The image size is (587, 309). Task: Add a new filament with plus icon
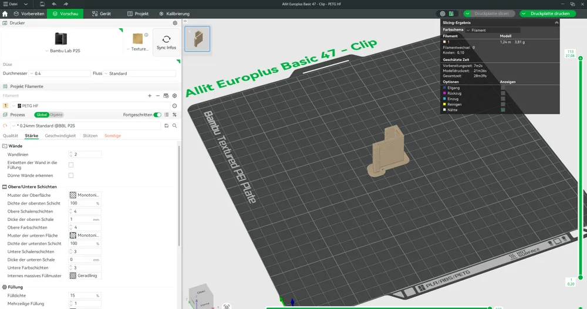(x=150, y=96)
